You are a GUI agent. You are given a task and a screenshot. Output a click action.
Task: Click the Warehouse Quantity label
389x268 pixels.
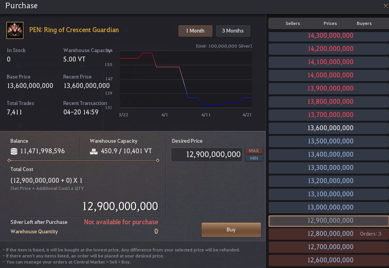34,231
